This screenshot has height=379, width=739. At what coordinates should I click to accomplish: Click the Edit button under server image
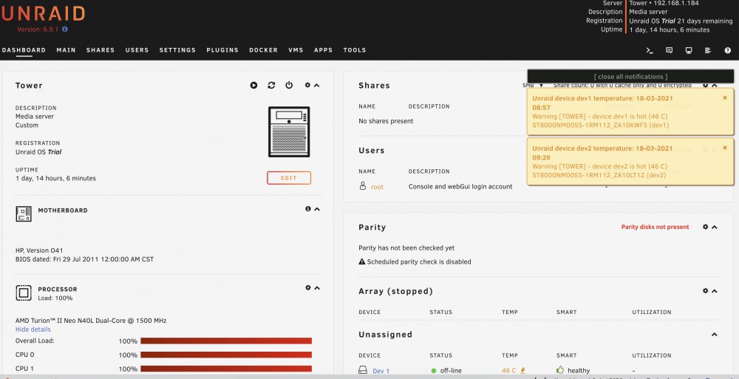coord(289,178)
